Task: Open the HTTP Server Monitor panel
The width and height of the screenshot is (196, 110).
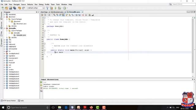Action: [x=8, y=101]
